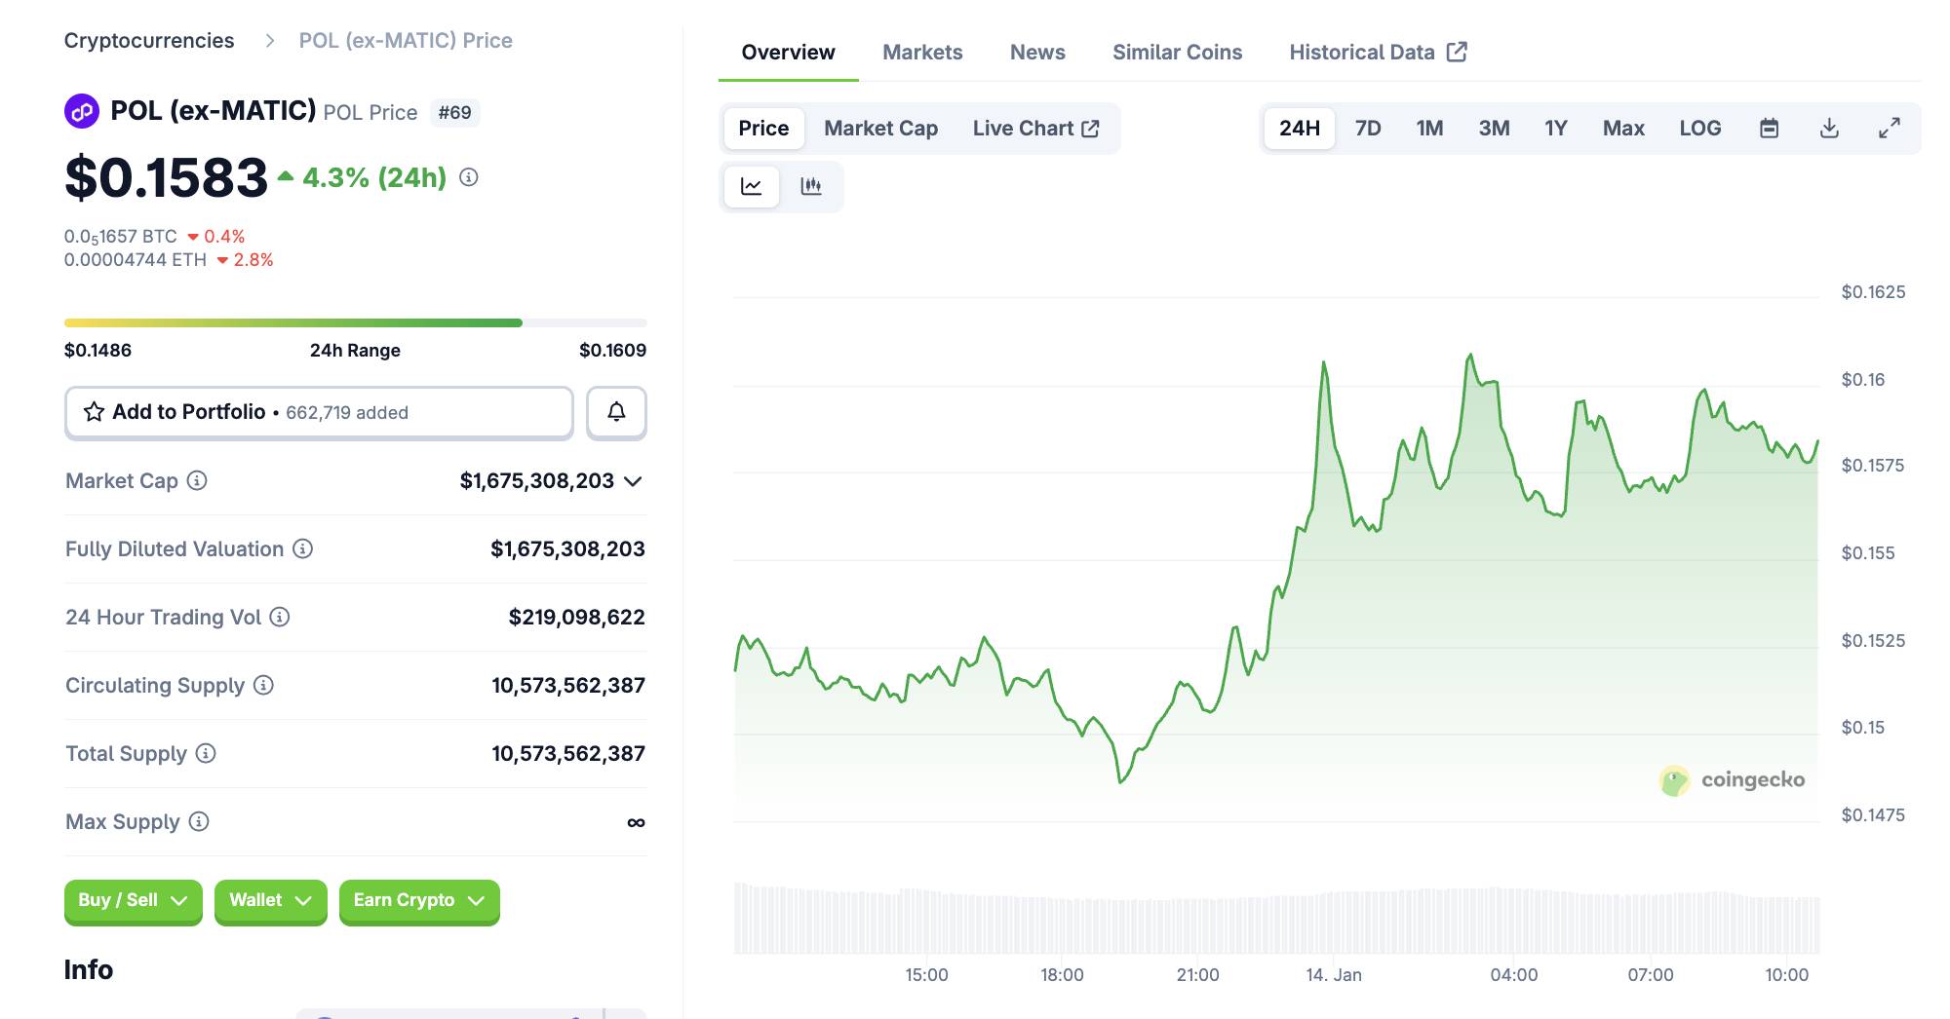This screenshot has height=1019, width=1950.
Task: Open the Live Chart external link
Action: [x=1035, y=128]
